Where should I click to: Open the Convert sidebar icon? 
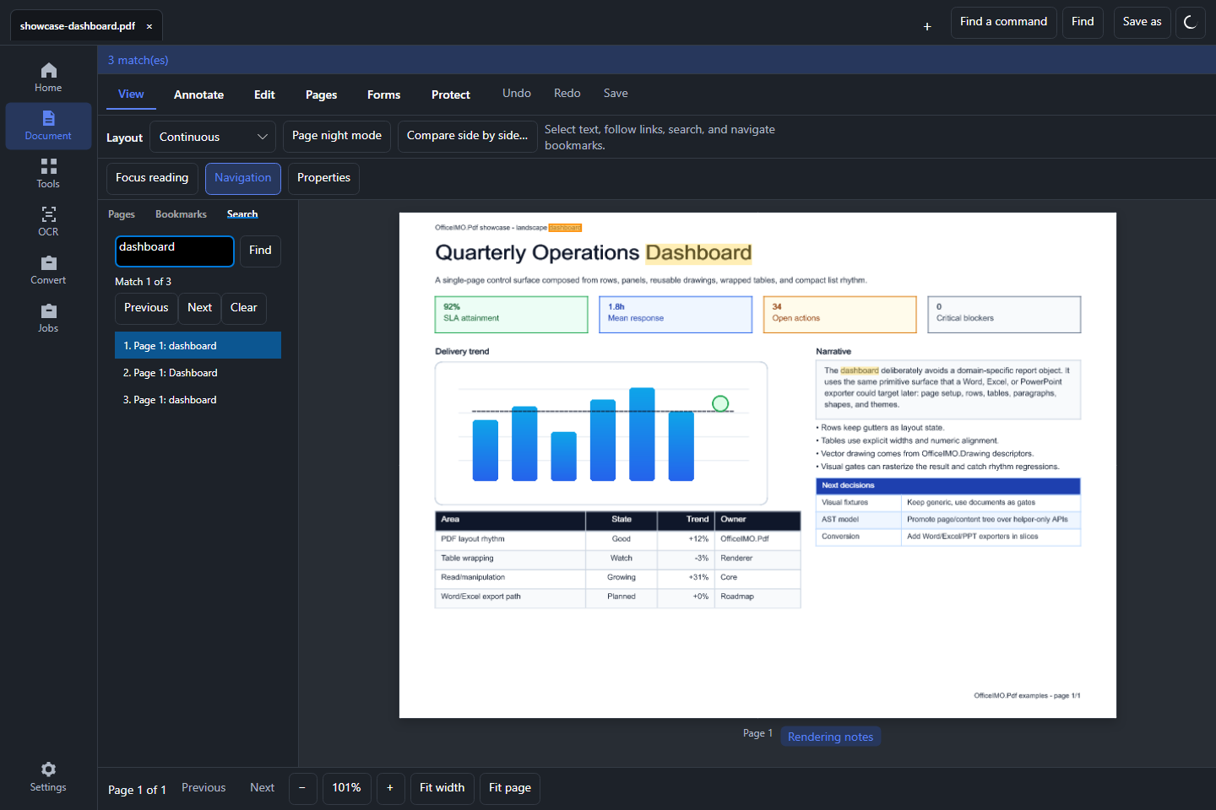coord(48,262)
